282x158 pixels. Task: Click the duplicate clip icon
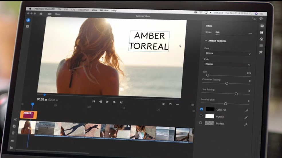[x=14, y=126]
